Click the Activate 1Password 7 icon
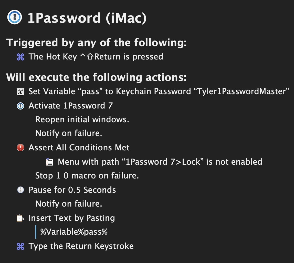The height and width of the screenshot is (263, 294). (20, 106)
